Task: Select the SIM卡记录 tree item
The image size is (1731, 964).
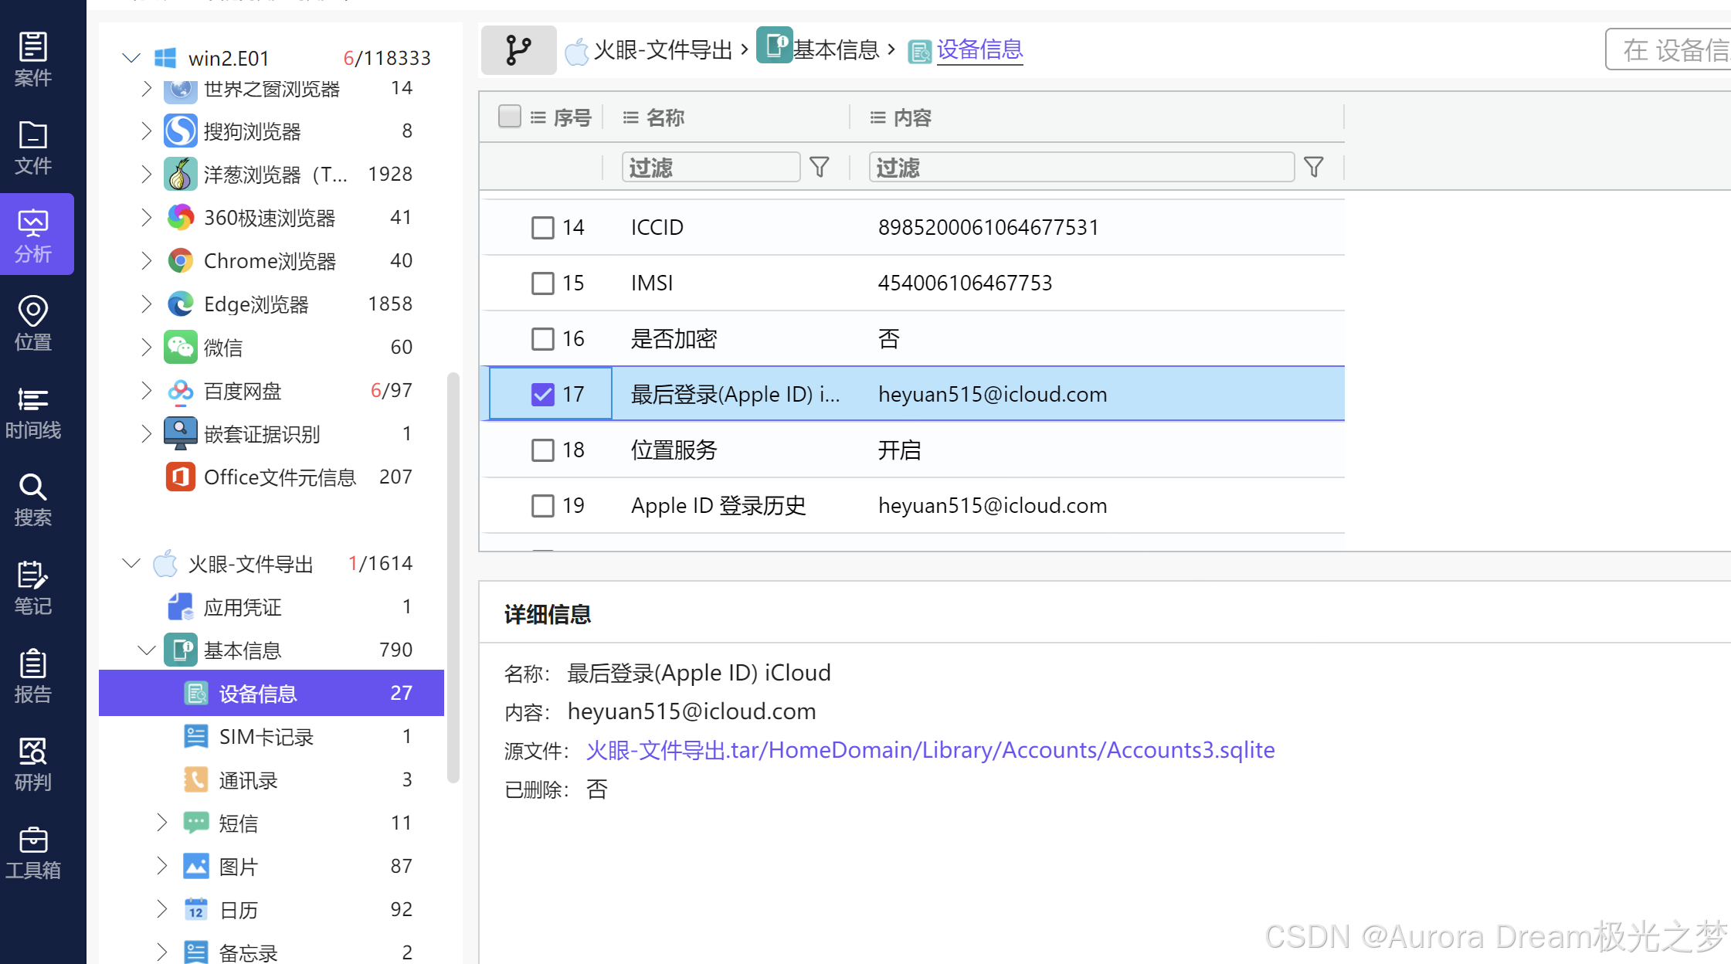Action: tap(266, 737)
